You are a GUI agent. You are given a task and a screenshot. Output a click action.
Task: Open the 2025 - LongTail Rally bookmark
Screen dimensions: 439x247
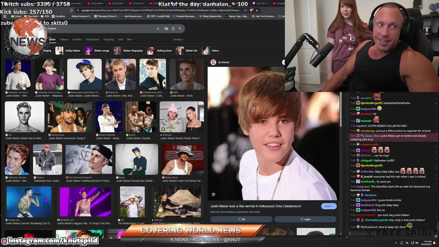pos(159,16)
